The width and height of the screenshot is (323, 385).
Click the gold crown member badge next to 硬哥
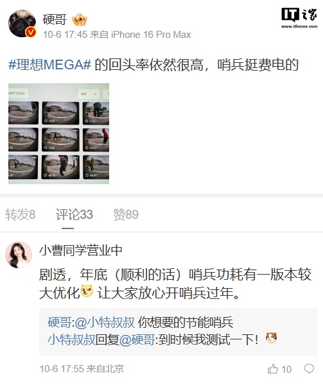click(80, 20)
